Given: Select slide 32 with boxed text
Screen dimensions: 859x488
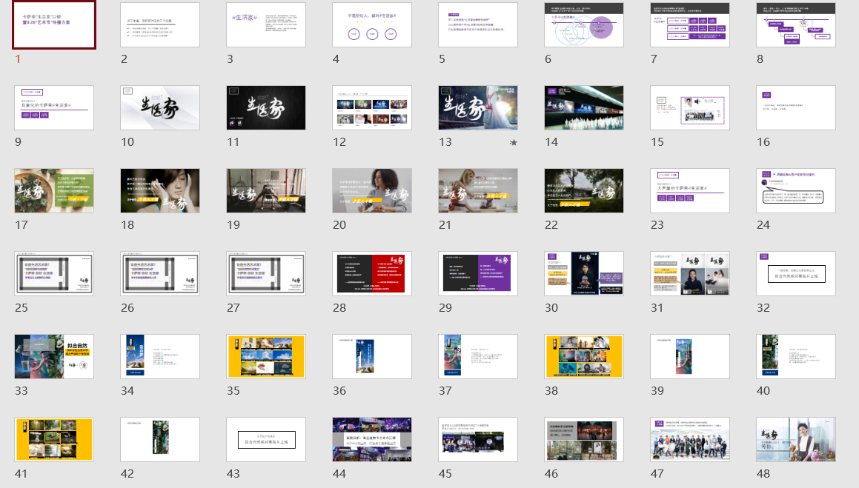Looking at the screenshot, I should click(x=796, y=274).
